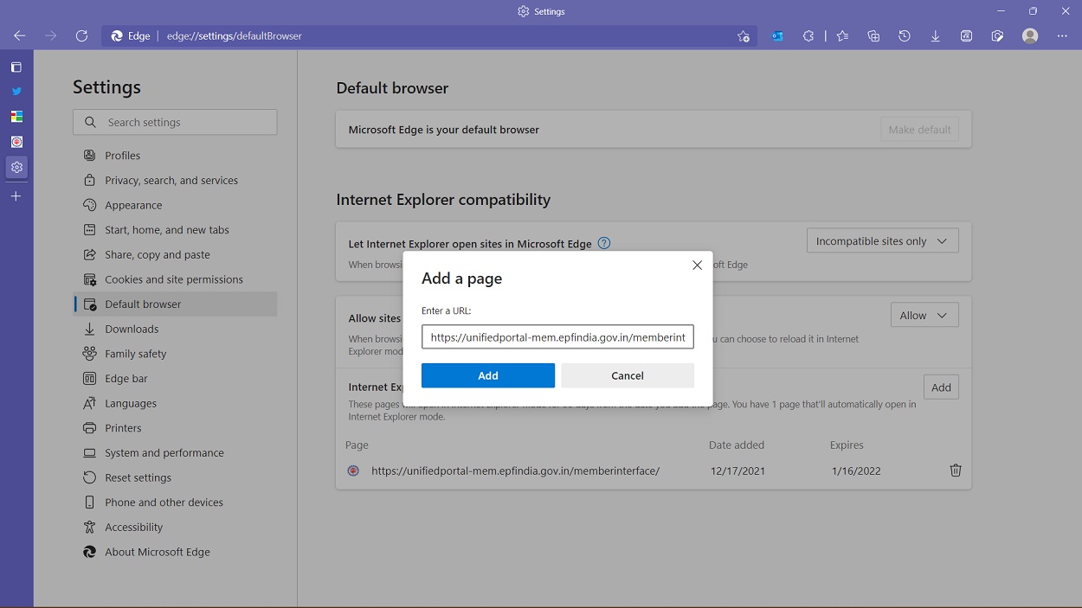
Task: Open Printers settings
Action: 175,428
